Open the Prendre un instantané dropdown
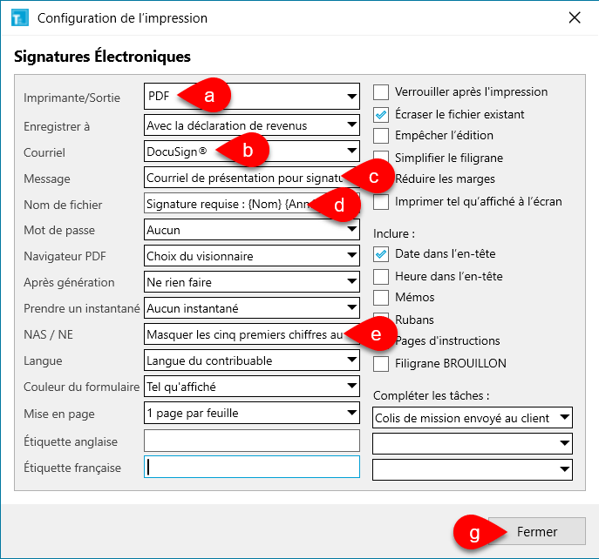The image size is (599, 559). pos(252,308)
